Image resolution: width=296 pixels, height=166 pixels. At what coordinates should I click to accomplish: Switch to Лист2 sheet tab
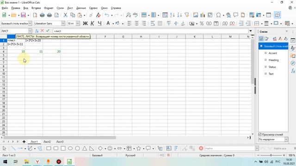[x=47, y=142]
